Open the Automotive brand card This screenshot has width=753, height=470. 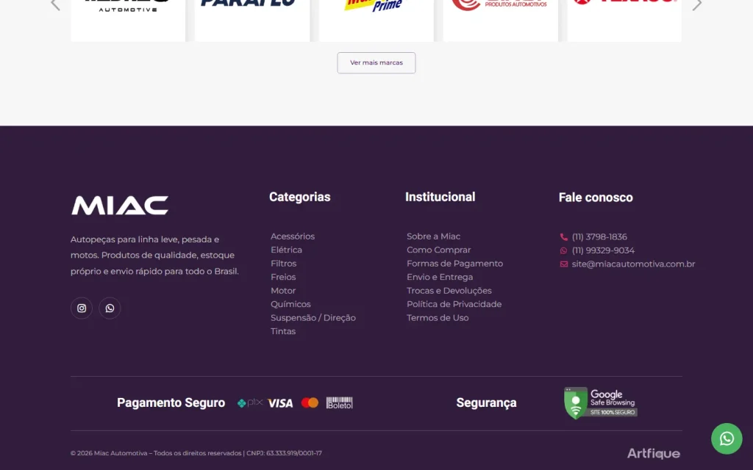(128, 21)
